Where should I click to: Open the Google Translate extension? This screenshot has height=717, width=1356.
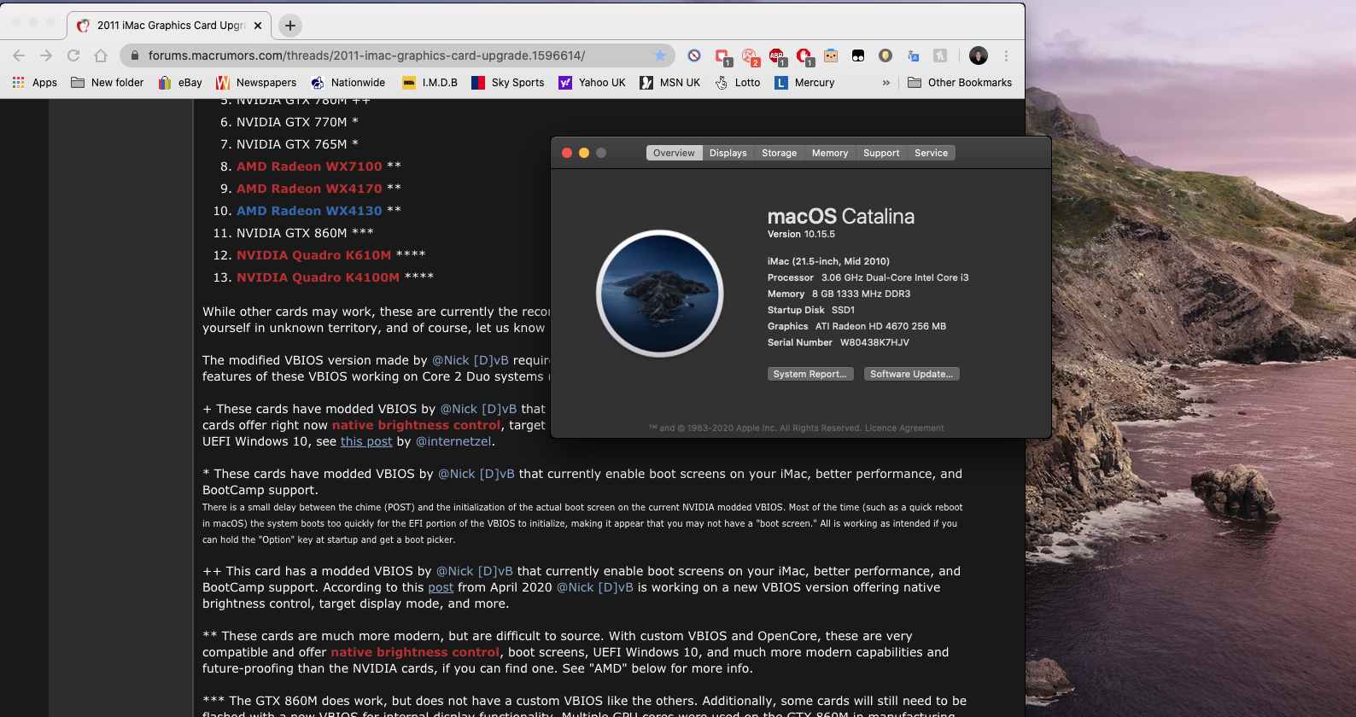913,55
